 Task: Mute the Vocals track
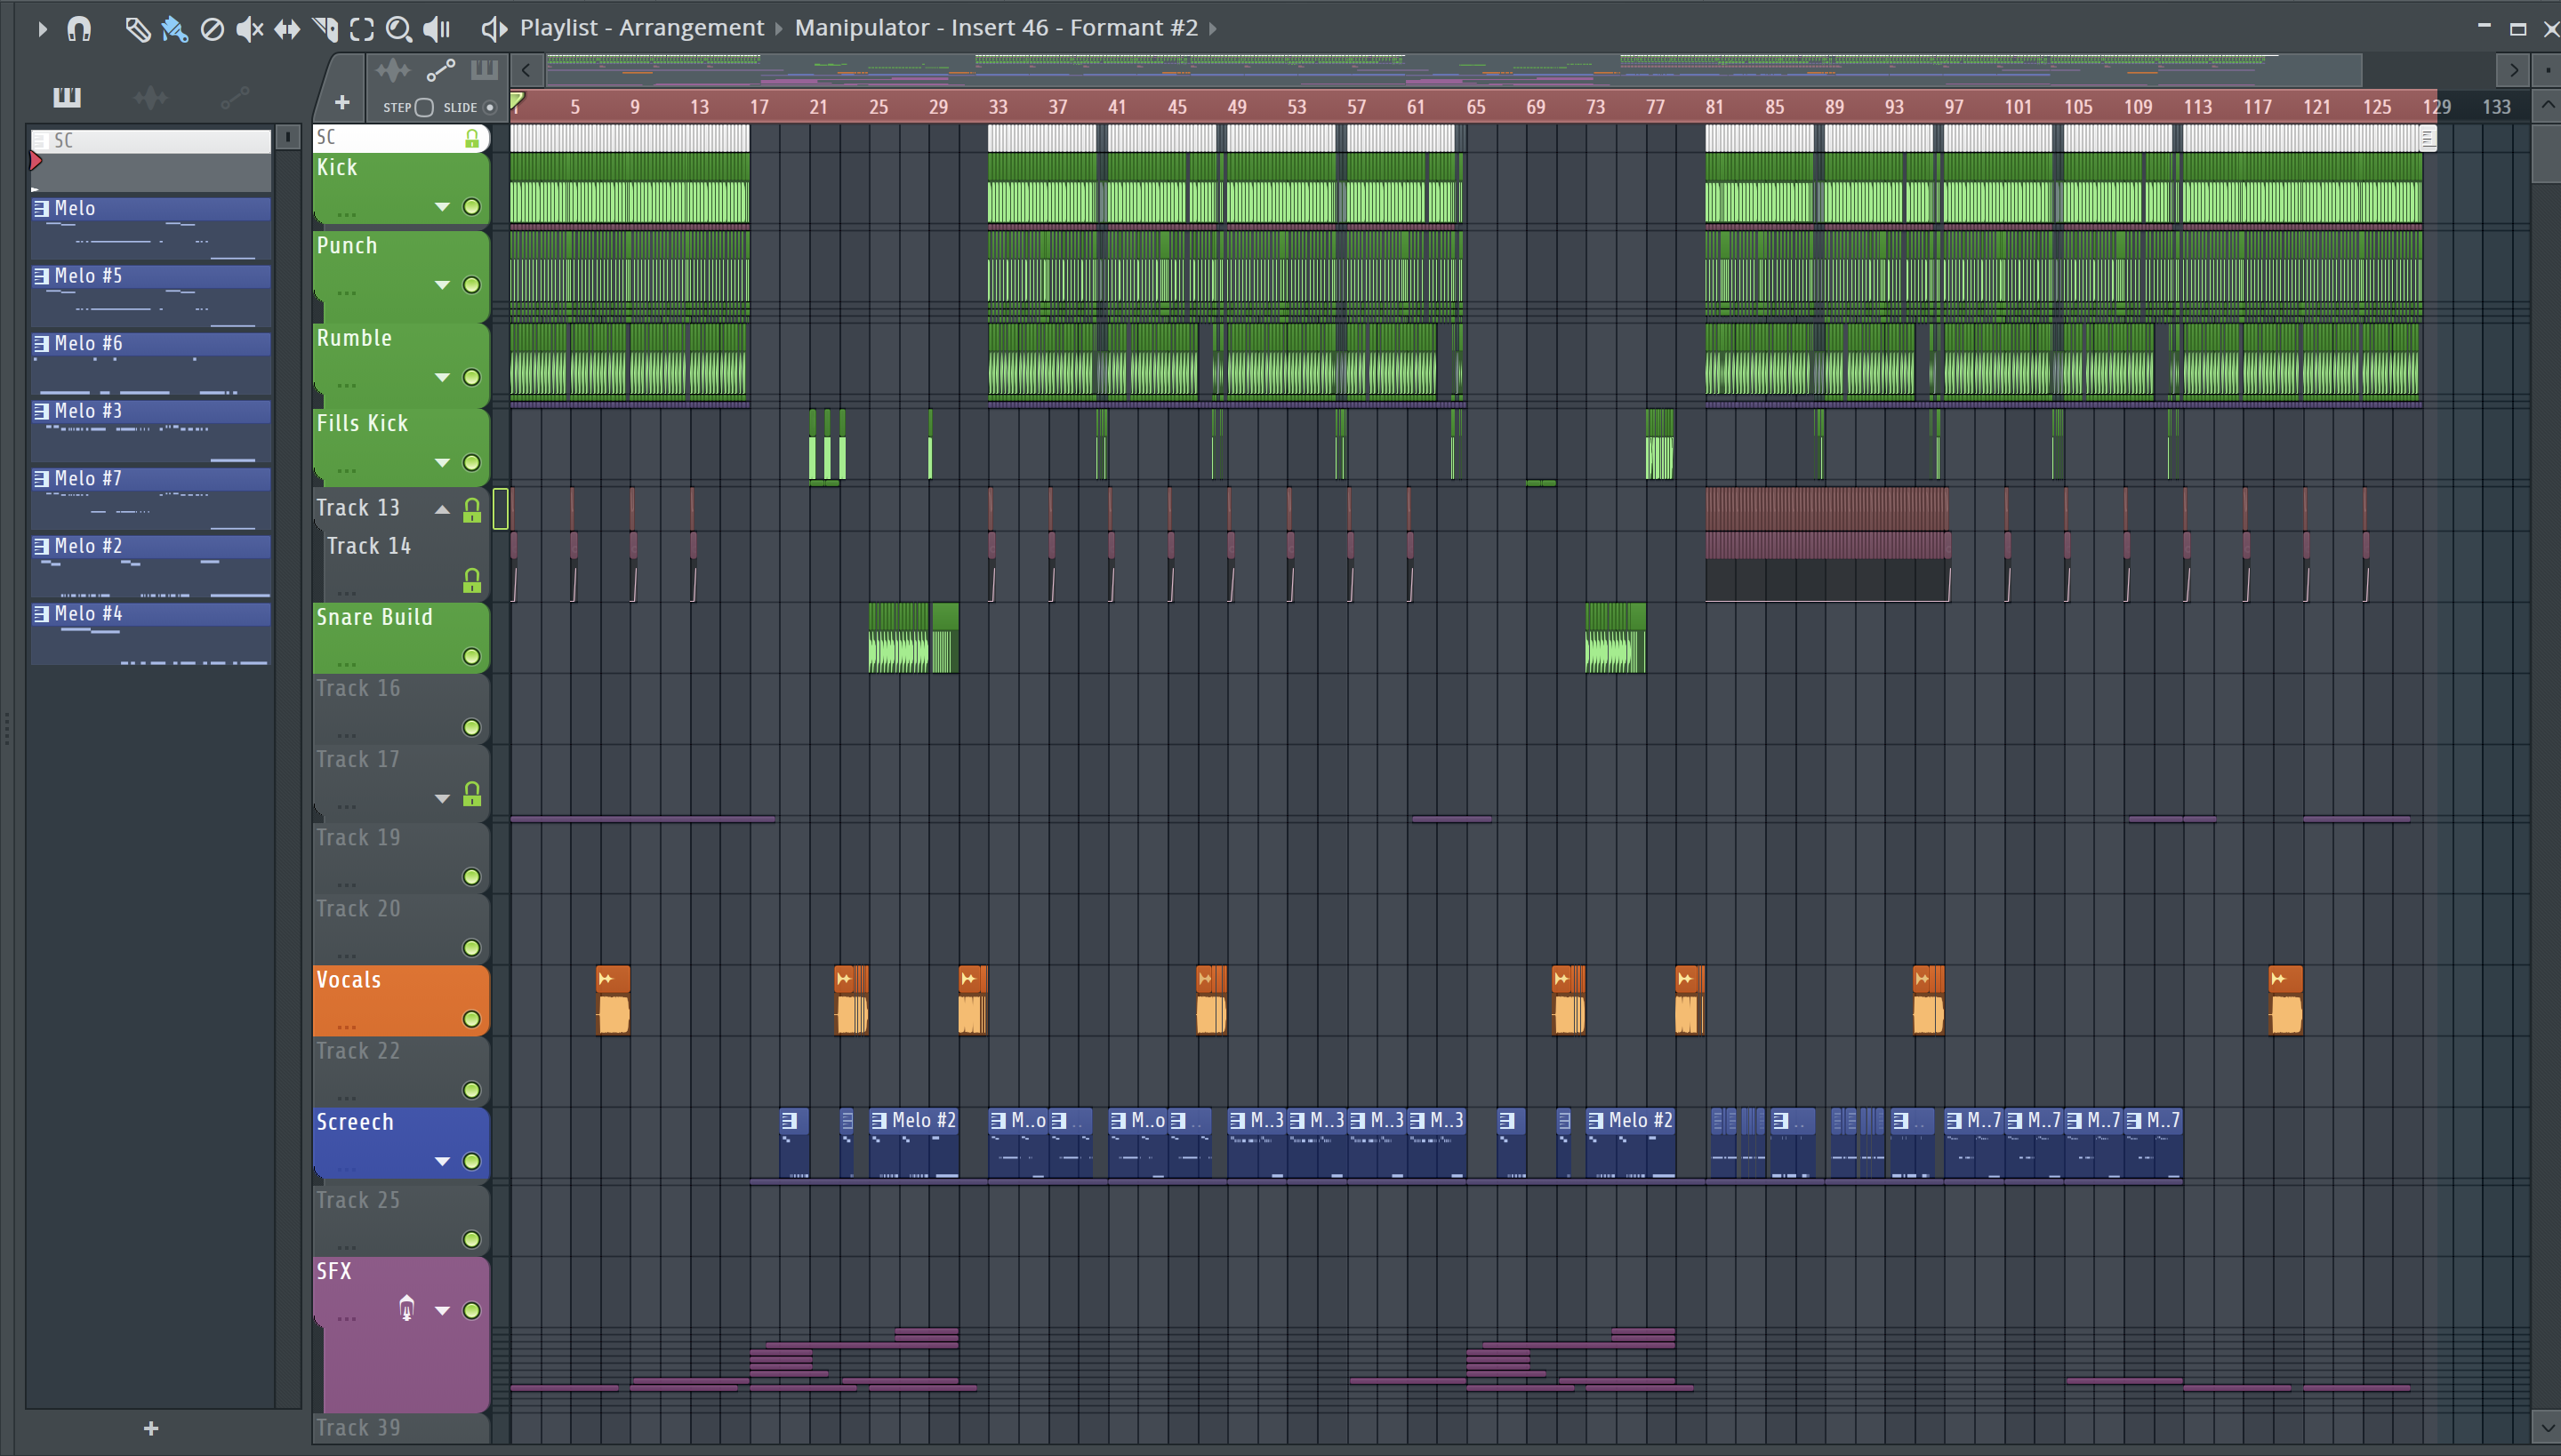coord(471,1019)
